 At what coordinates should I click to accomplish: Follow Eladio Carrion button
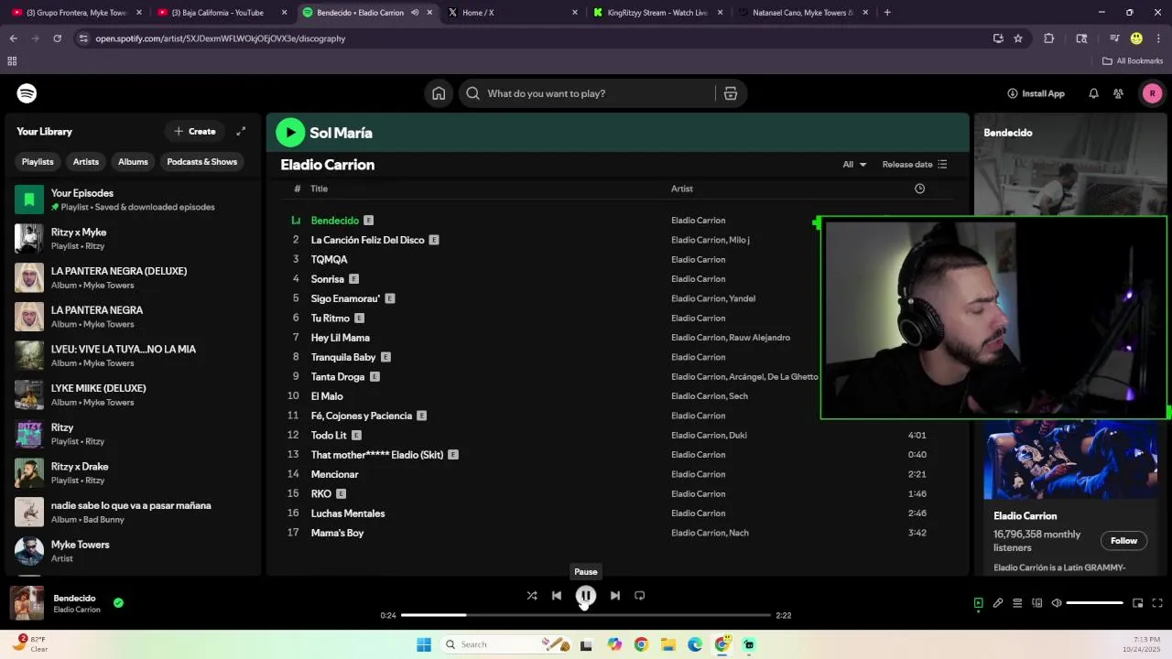click(x=1123, y=541)
